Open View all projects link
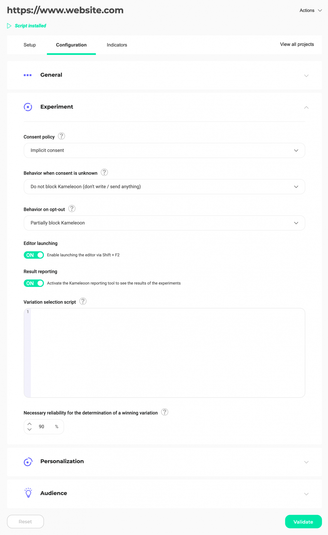This screenshot has width=328, height=535. pyautogui.click(x=297, y=44)
